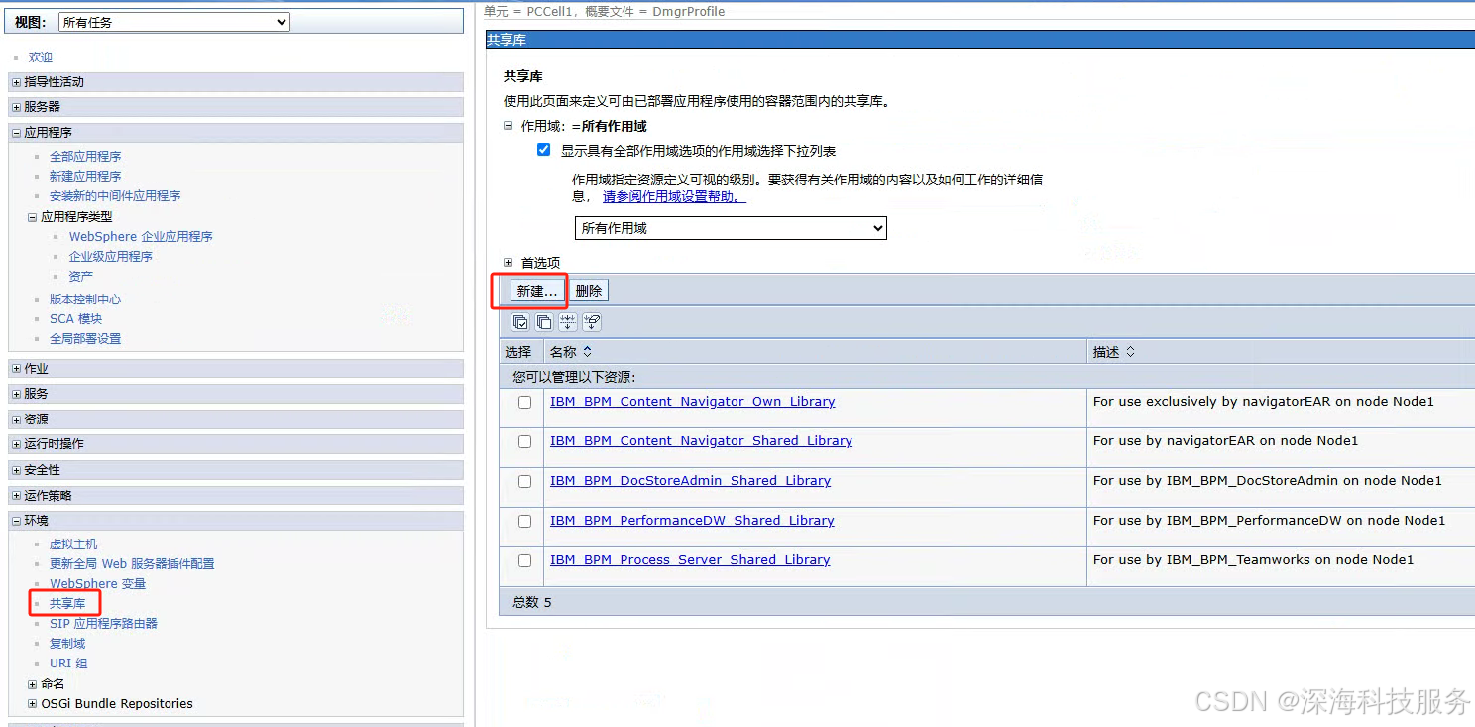Open 企业级应用程序 link
Screen dimensions: 1475x727
click(x=111, y=257)
